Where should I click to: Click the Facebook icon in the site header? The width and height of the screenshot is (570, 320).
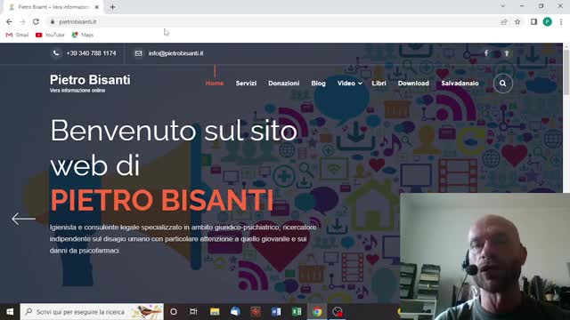(486, 53)
